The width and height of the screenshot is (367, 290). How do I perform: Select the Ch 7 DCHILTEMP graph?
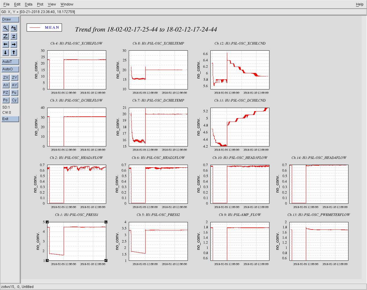coord(158,127)
